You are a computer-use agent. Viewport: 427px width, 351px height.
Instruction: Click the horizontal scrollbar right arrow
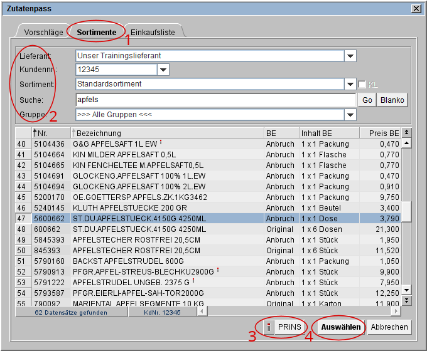point(396,311)
